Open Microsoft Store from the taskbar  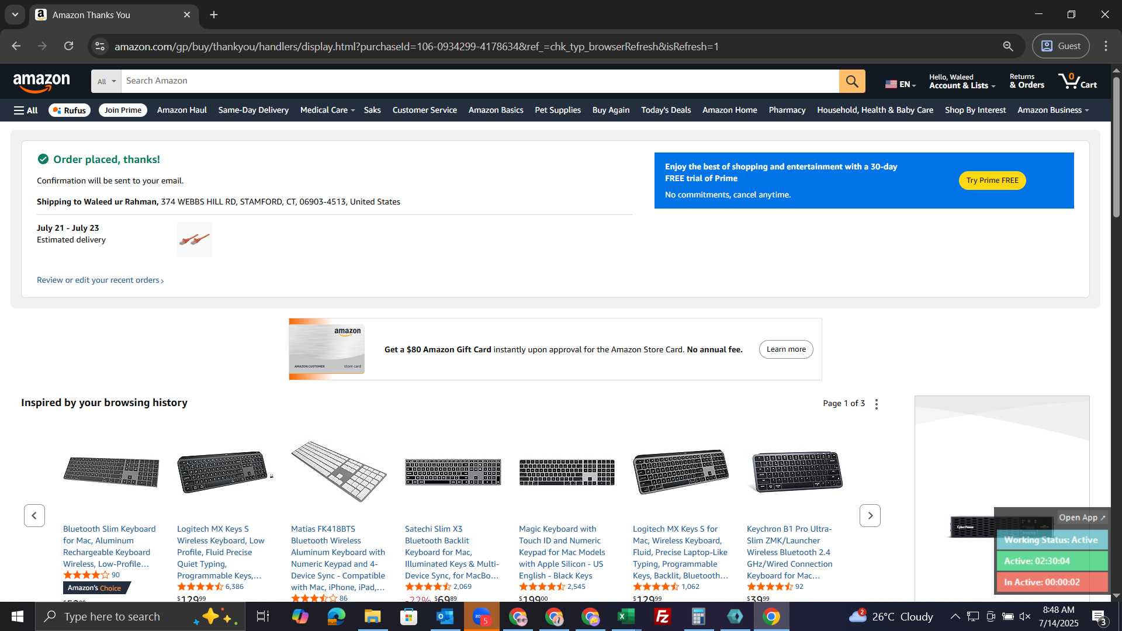(x=409, y=616)
